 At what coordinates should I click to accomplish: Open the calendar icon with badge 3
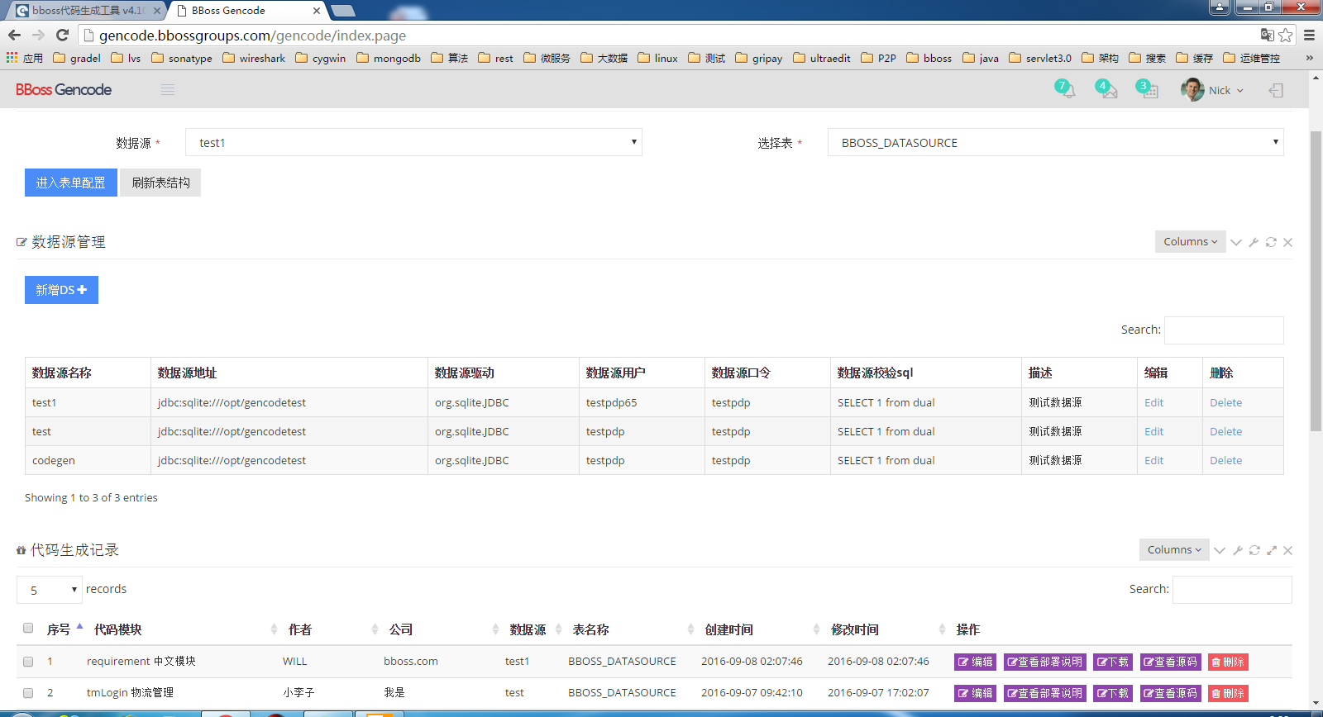[x=1148, y=89]
